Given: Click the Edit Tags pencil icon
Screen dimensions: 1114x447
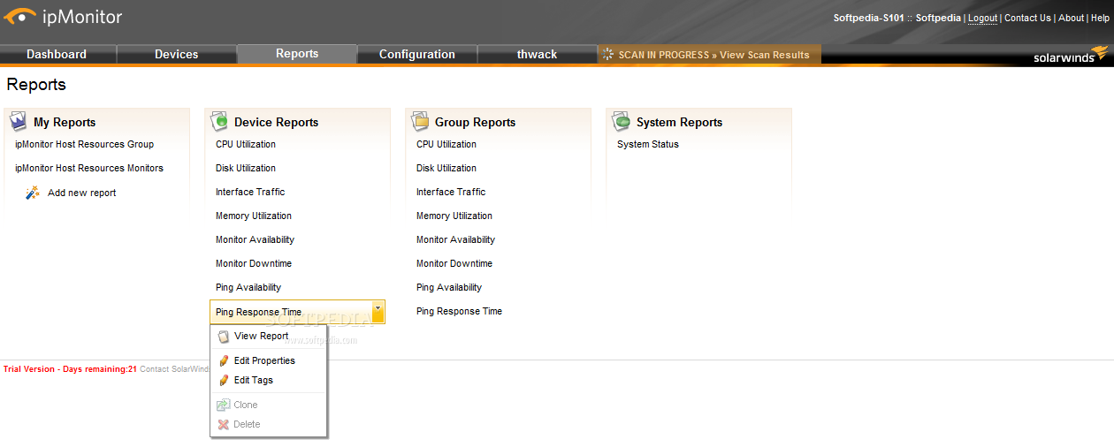Looking at the screenshot, I should tap(224, 380).
